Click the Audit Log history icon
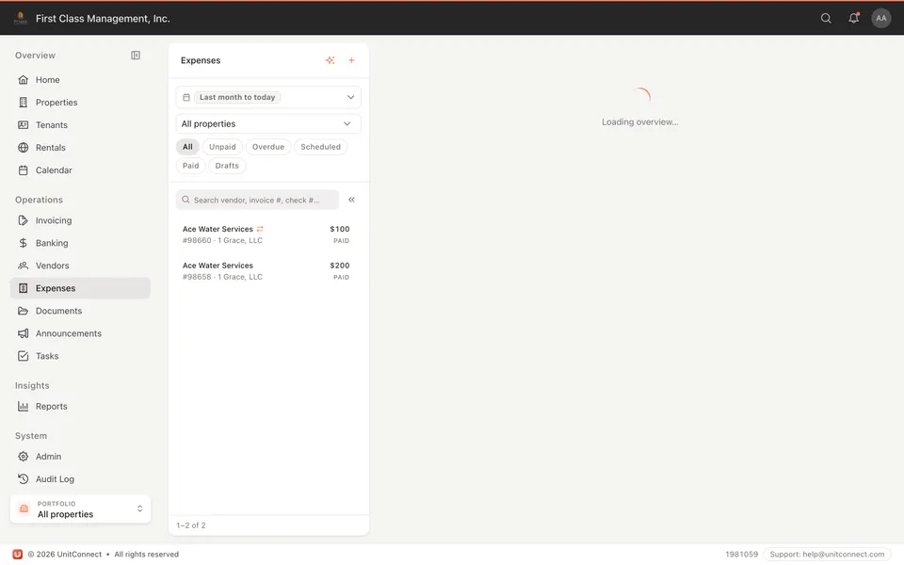 pos(23,479)
